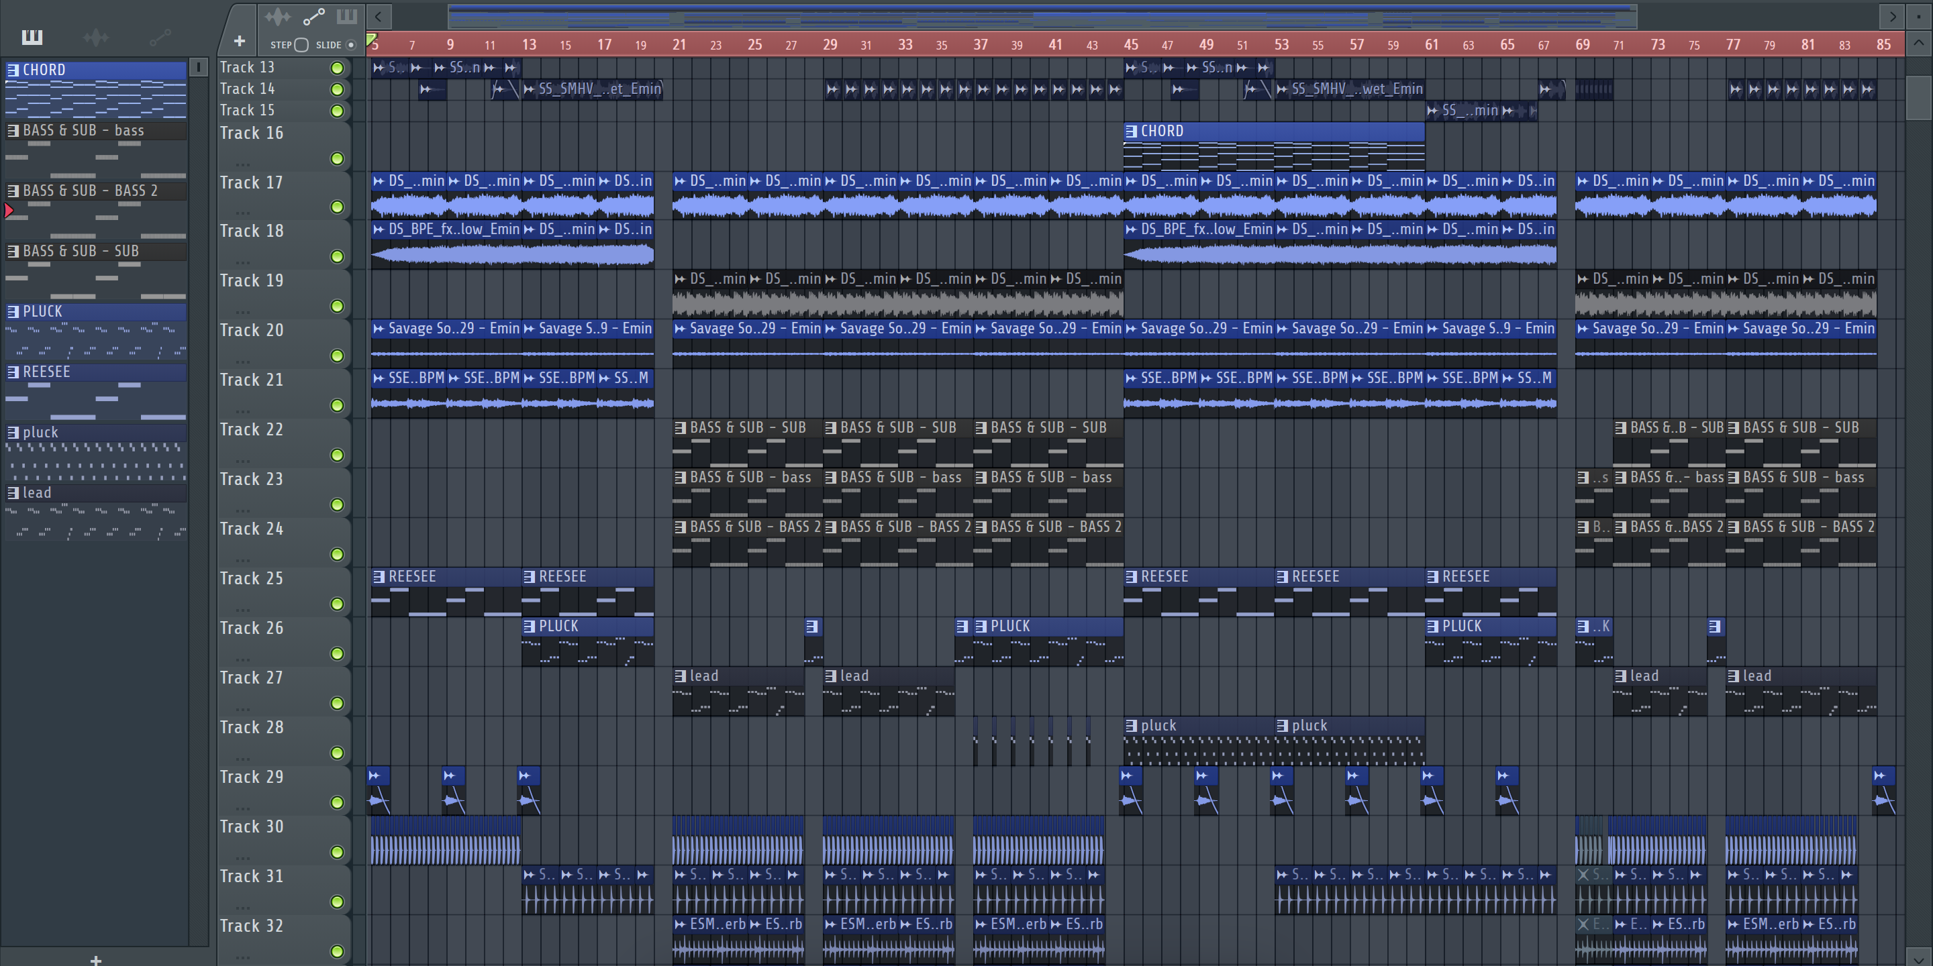This screenshot has height=966, width=1933.
Task: Mute Track 17 with its green LED
Action: coord(337,207)
